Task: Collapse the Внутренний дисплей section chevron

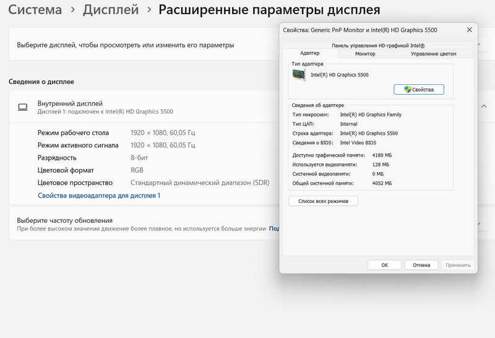Action: [x=484, y=106]
